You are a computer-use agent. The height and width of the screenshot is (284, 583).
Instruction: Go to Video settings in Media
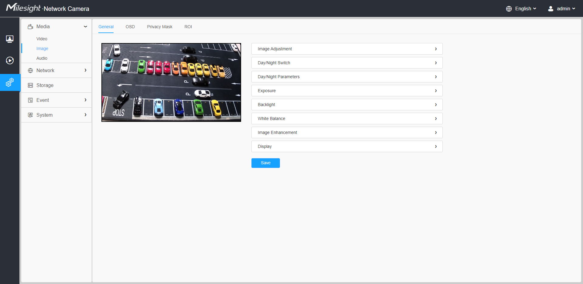pos(42,39)
